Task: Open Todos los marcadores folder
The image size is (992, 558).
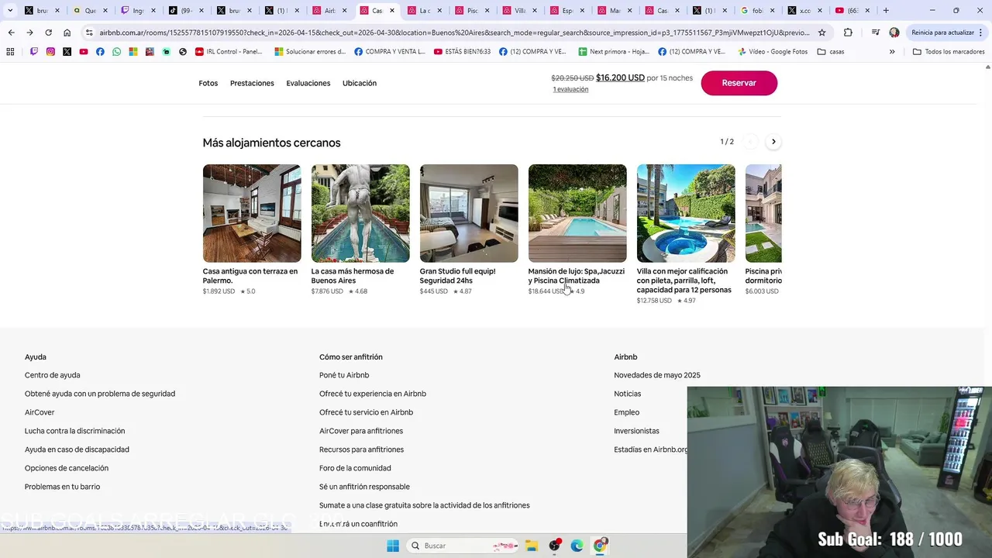Action: 949,51
